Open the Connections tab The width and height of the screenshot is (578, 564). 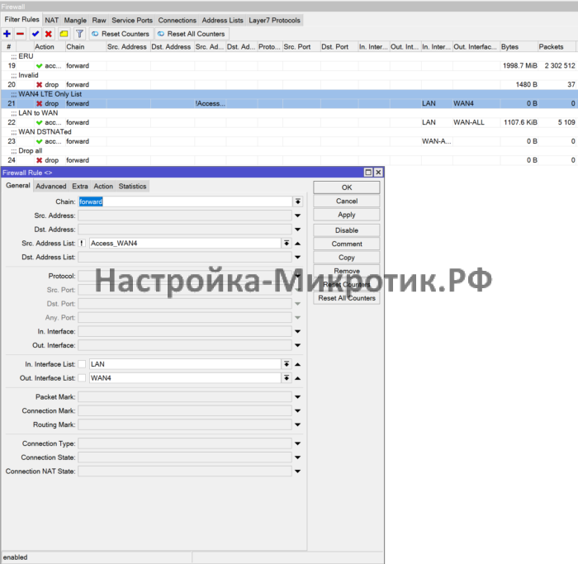coord(177,21)
